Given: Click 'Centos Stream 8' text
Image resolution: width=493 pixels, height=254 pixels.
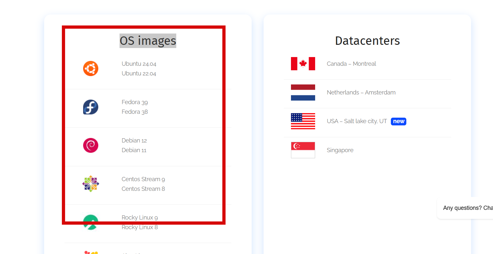Looking at the screenshot, I should tap(143, 189).
